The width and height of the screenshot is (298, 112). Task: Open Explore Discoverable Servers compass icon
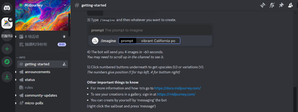pos(7,62)
